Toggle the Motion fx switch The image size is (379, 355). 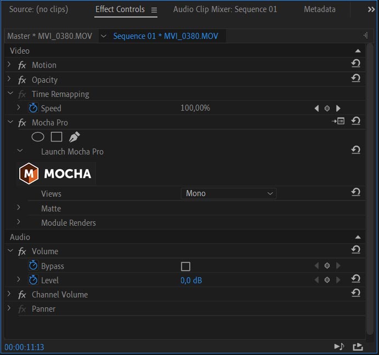22,65
